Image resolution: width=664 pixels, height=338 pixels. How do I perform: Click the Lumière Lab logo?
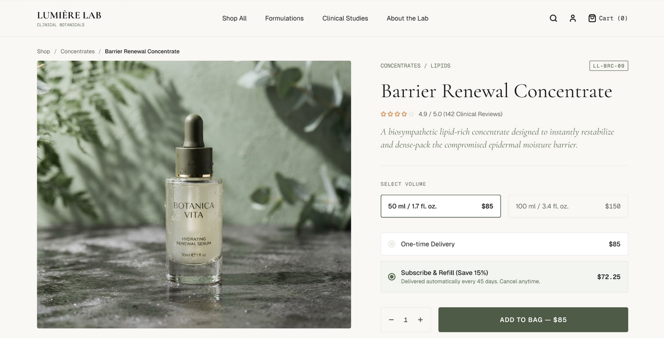point(69,18)
